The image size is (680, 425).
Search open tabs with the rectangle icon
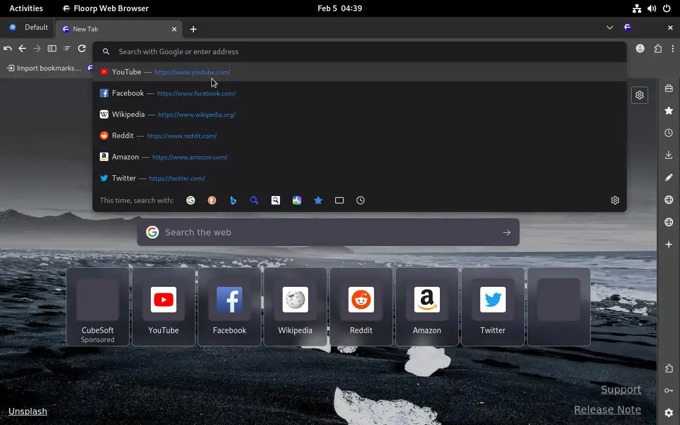(339, 200)
